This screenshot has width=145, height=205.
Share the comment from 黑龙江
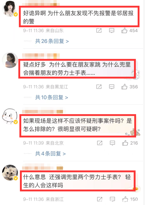point(99,87)
